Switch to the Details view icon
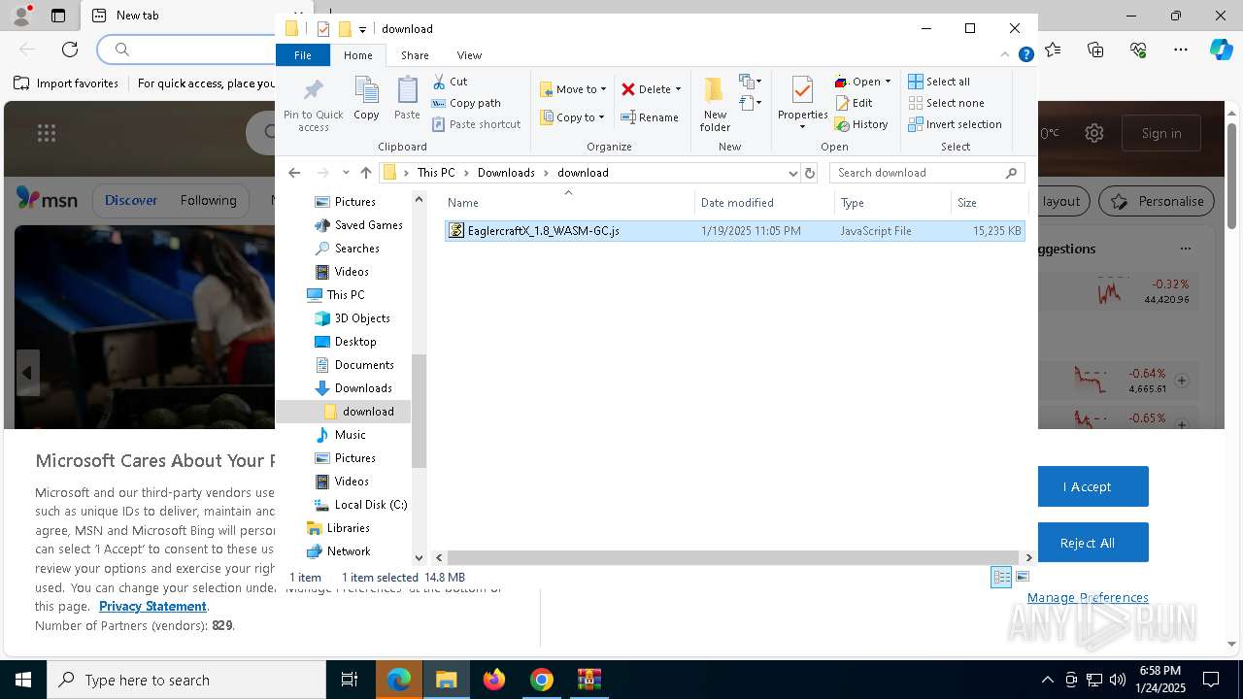The height and width of the screenshot is (699, 1243). coord(1001,577)
